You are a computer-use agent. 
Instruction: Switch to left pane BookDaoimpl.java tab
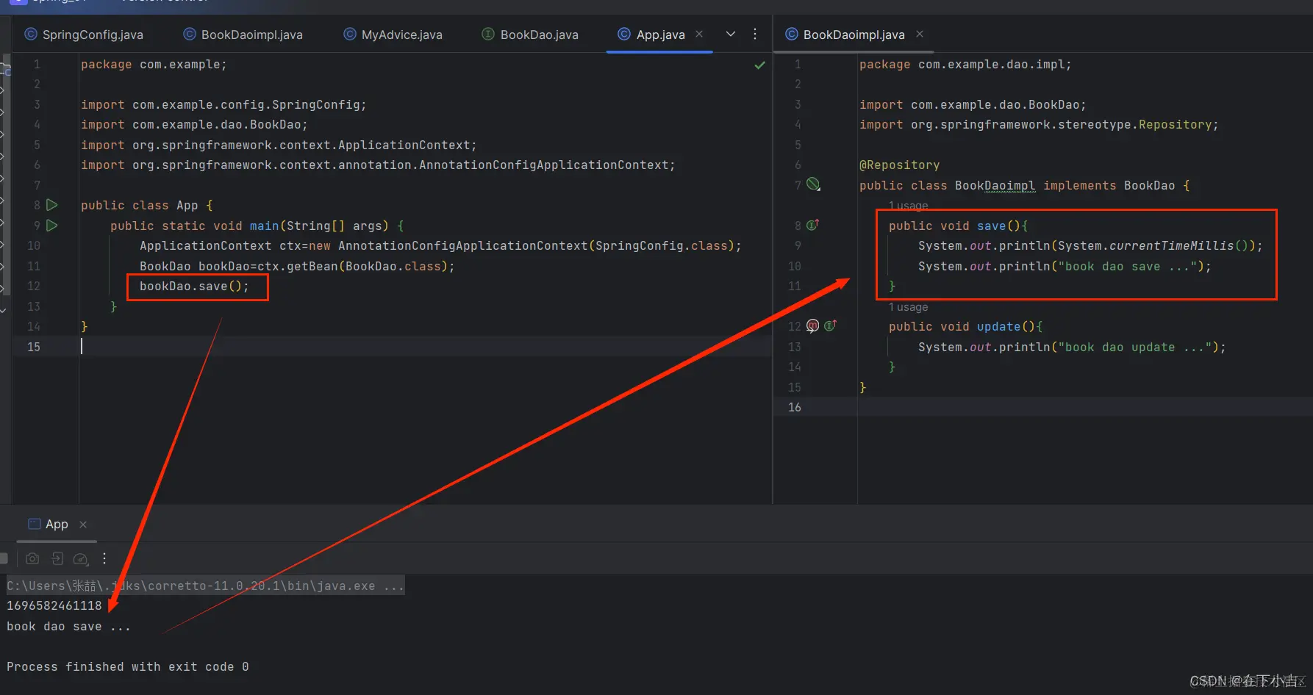tap(243, 35)
